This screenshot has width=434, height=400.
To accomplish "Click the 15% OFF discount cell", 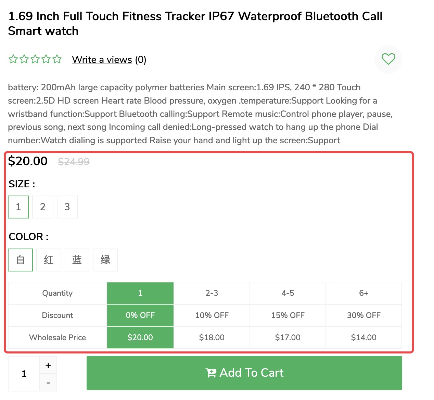I will pos(288,315).
